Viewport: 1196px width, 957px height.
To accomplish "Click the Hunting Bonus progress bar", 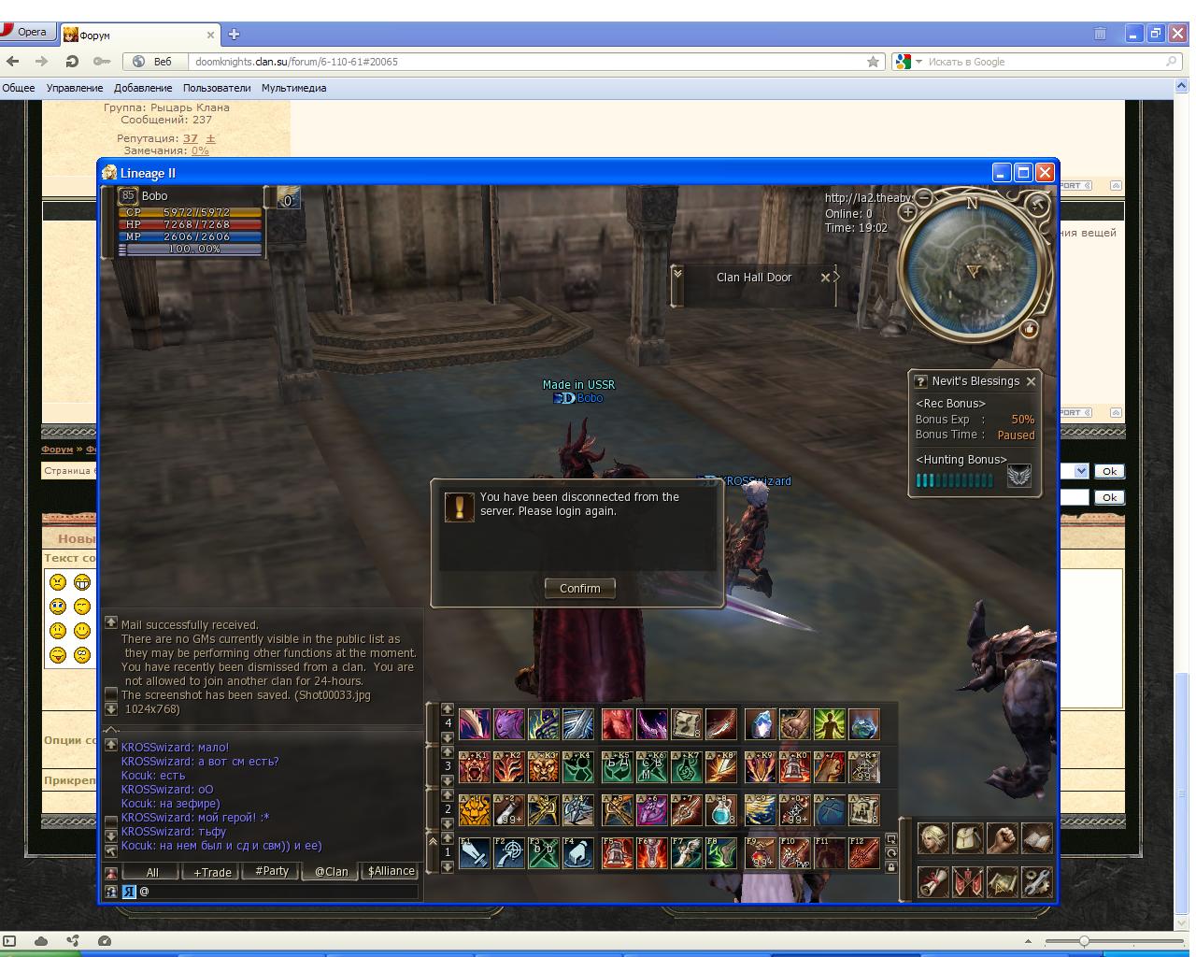I will tap(955, 479).
